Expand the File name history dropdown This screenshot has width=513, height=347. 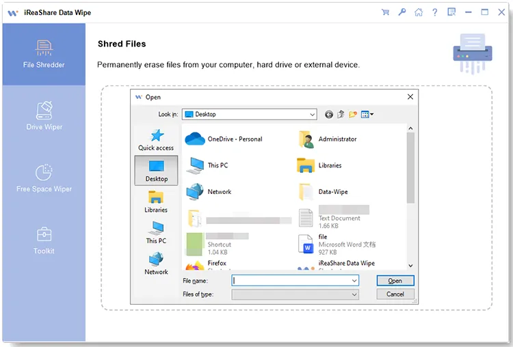pos(354,281)
